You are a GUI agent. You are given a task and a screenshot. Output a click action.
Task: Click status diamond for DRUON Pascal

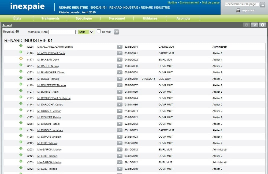(21, 123)
